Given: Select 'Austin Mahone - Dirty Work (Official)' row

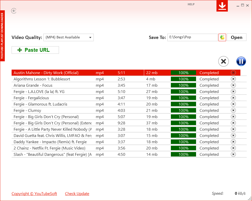Looking at the screenshot, I should click(x=126, y=73).
